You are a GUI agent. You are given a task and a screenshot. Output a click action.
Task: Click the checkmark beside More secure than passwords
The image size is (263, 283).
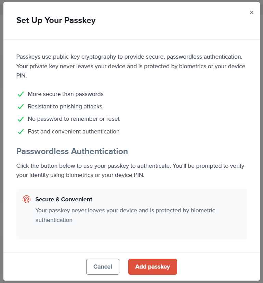click(x=21, y=94)
